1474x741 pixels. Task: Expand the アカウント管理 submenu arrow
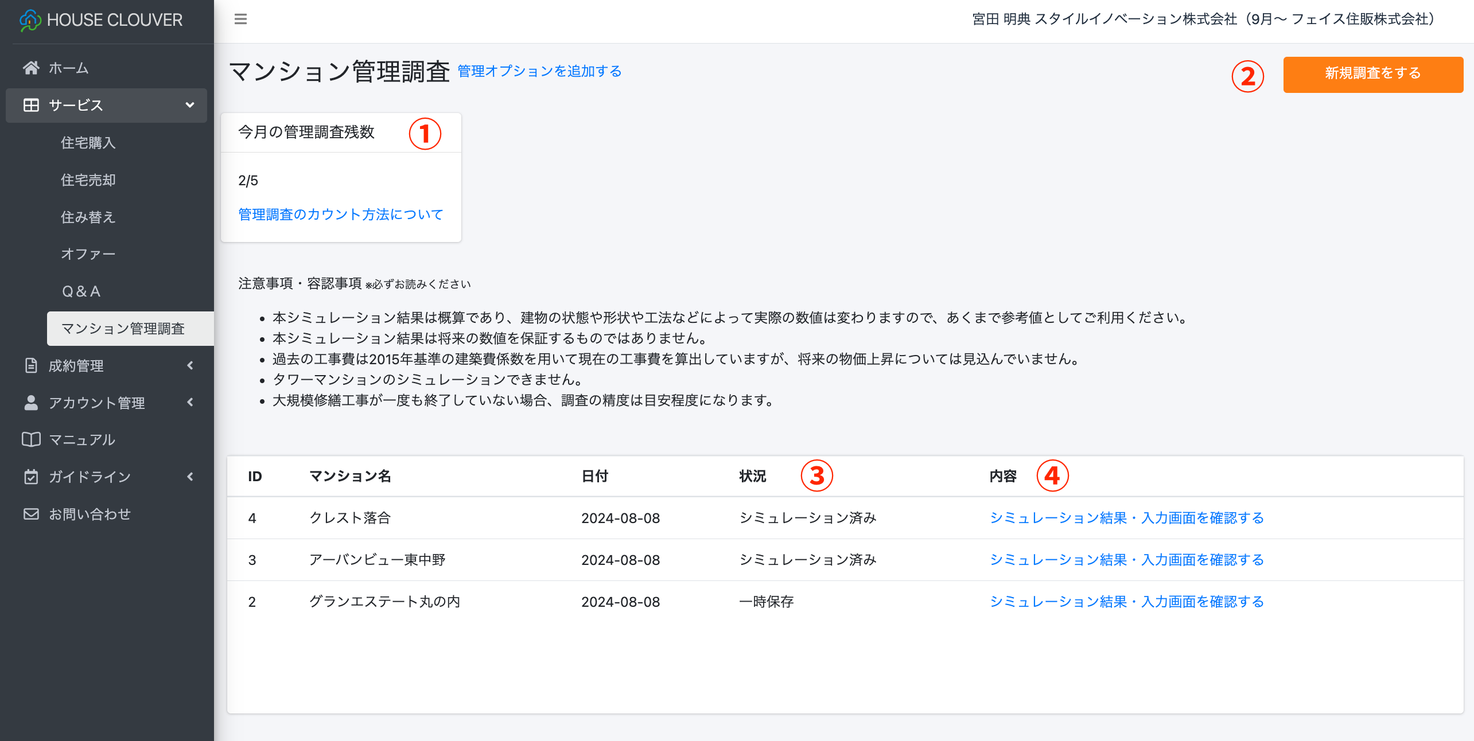[x=190, y=403]
